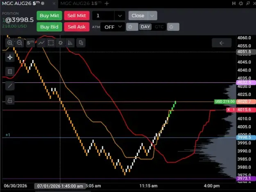The width and height of the screenshot is (256, 192).
Task: Select the dashed rectangle selection tool
Action: click(51, 43)
